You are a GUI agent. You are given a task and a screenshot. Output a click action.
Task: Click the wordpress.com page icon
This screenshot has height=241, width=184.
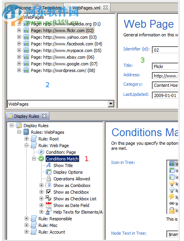pyautogui.click(x=26, y=70)
